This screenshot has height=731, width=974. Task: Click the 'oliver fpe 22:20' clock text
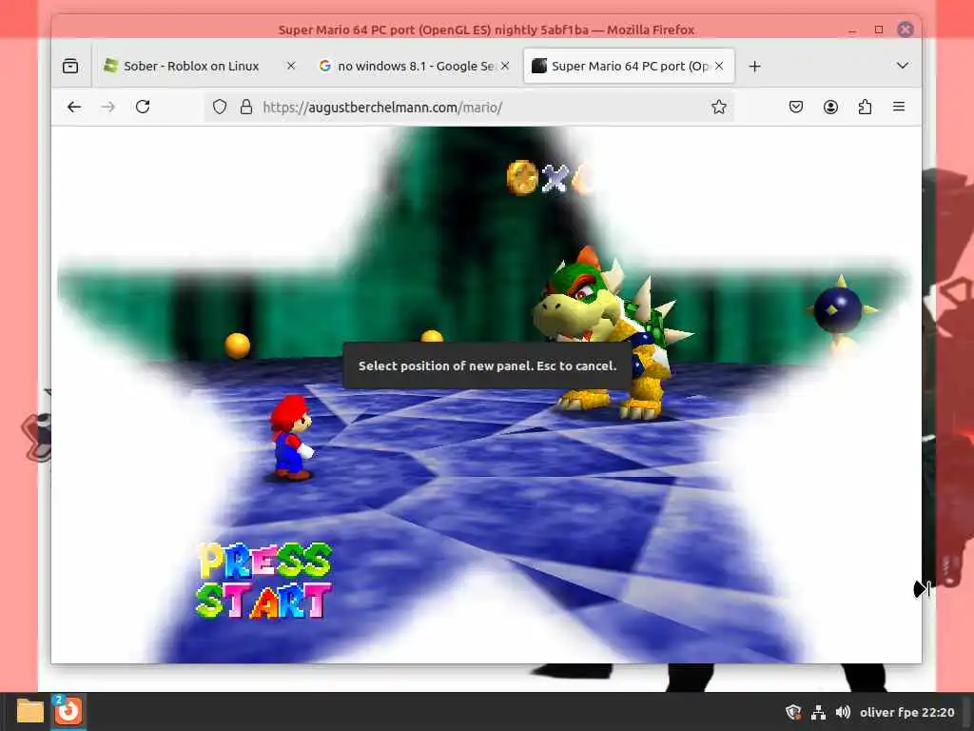point(906,712)
